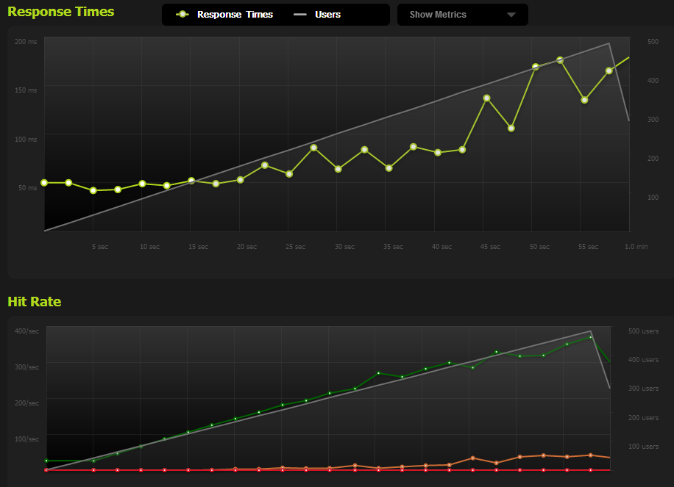Click the 25 sec time label
Viewport: 674px width, 487px height.
point(295,247)
